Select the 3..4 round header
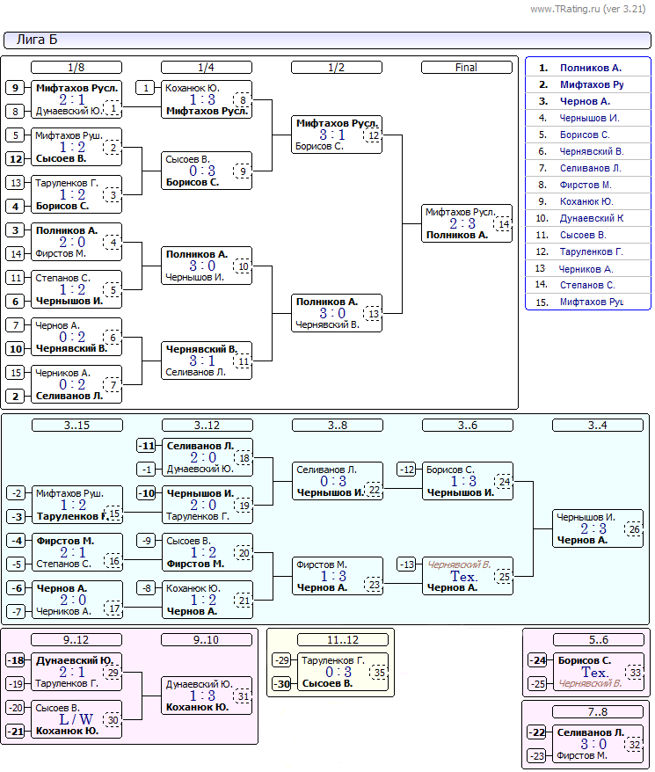The width and height of the screenshot is (655, 772). pos(597,425)
